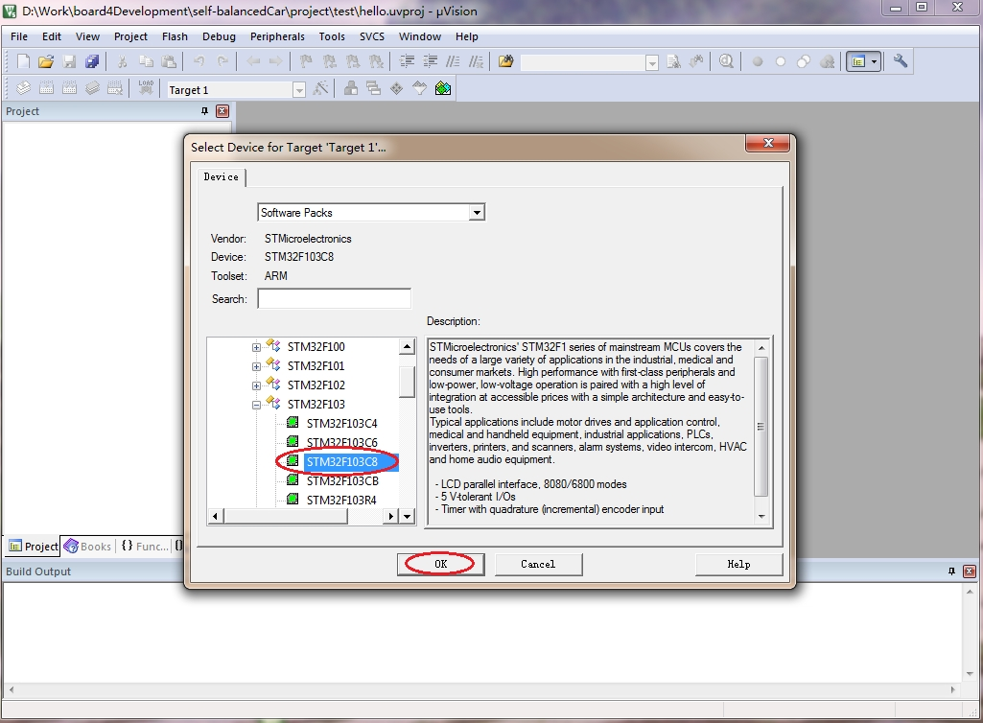Click the Redo arrow icon

[222, 61]
